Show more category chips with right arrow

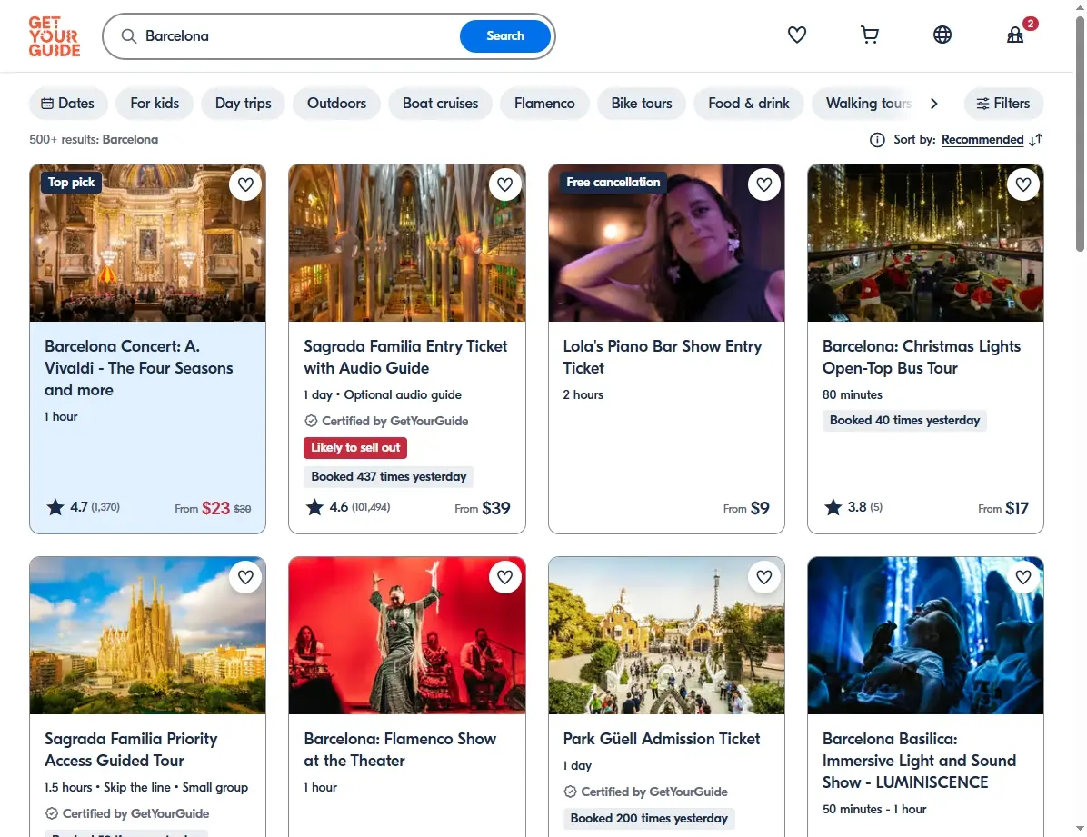(933, 104)
